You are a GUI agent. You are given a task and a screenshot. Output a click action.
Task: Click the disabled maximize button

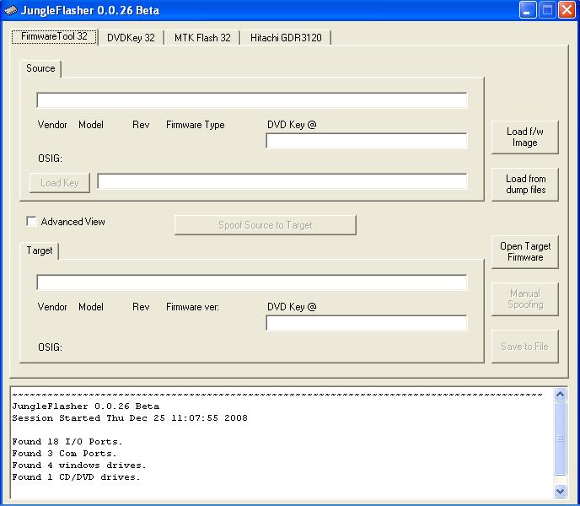click(547, 10)
